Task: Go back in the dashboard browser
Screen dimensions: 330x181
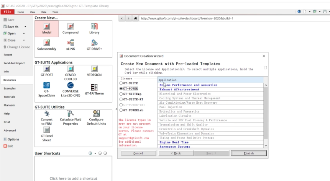Action: pos(121,18)
